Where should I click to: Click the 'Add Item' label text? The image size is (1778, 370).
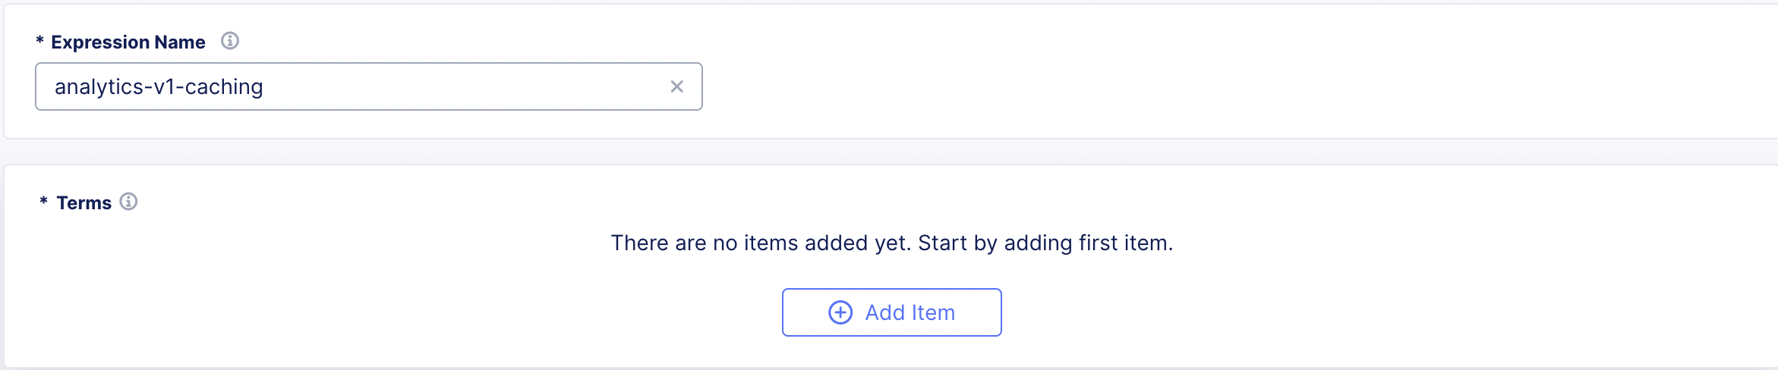tap(909, 312)
